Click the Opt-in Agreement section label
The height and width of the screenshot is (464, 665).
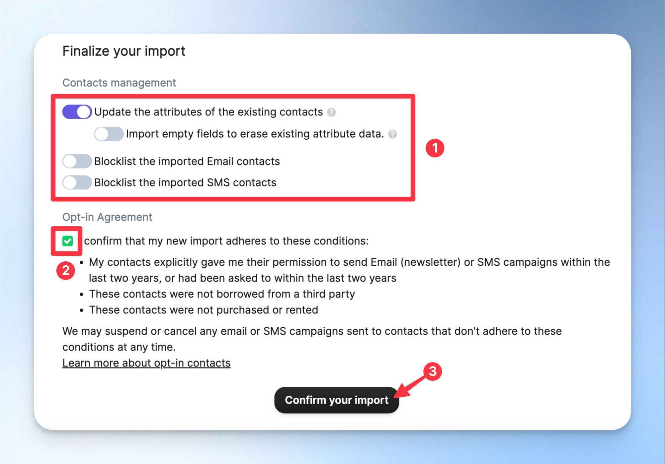coord(107,217)
